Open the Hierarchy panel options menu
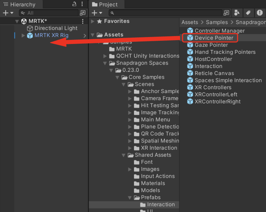Image resolution: width=266 pixels, height=212 pixels. pyautogui.click(x=82, y=4)
